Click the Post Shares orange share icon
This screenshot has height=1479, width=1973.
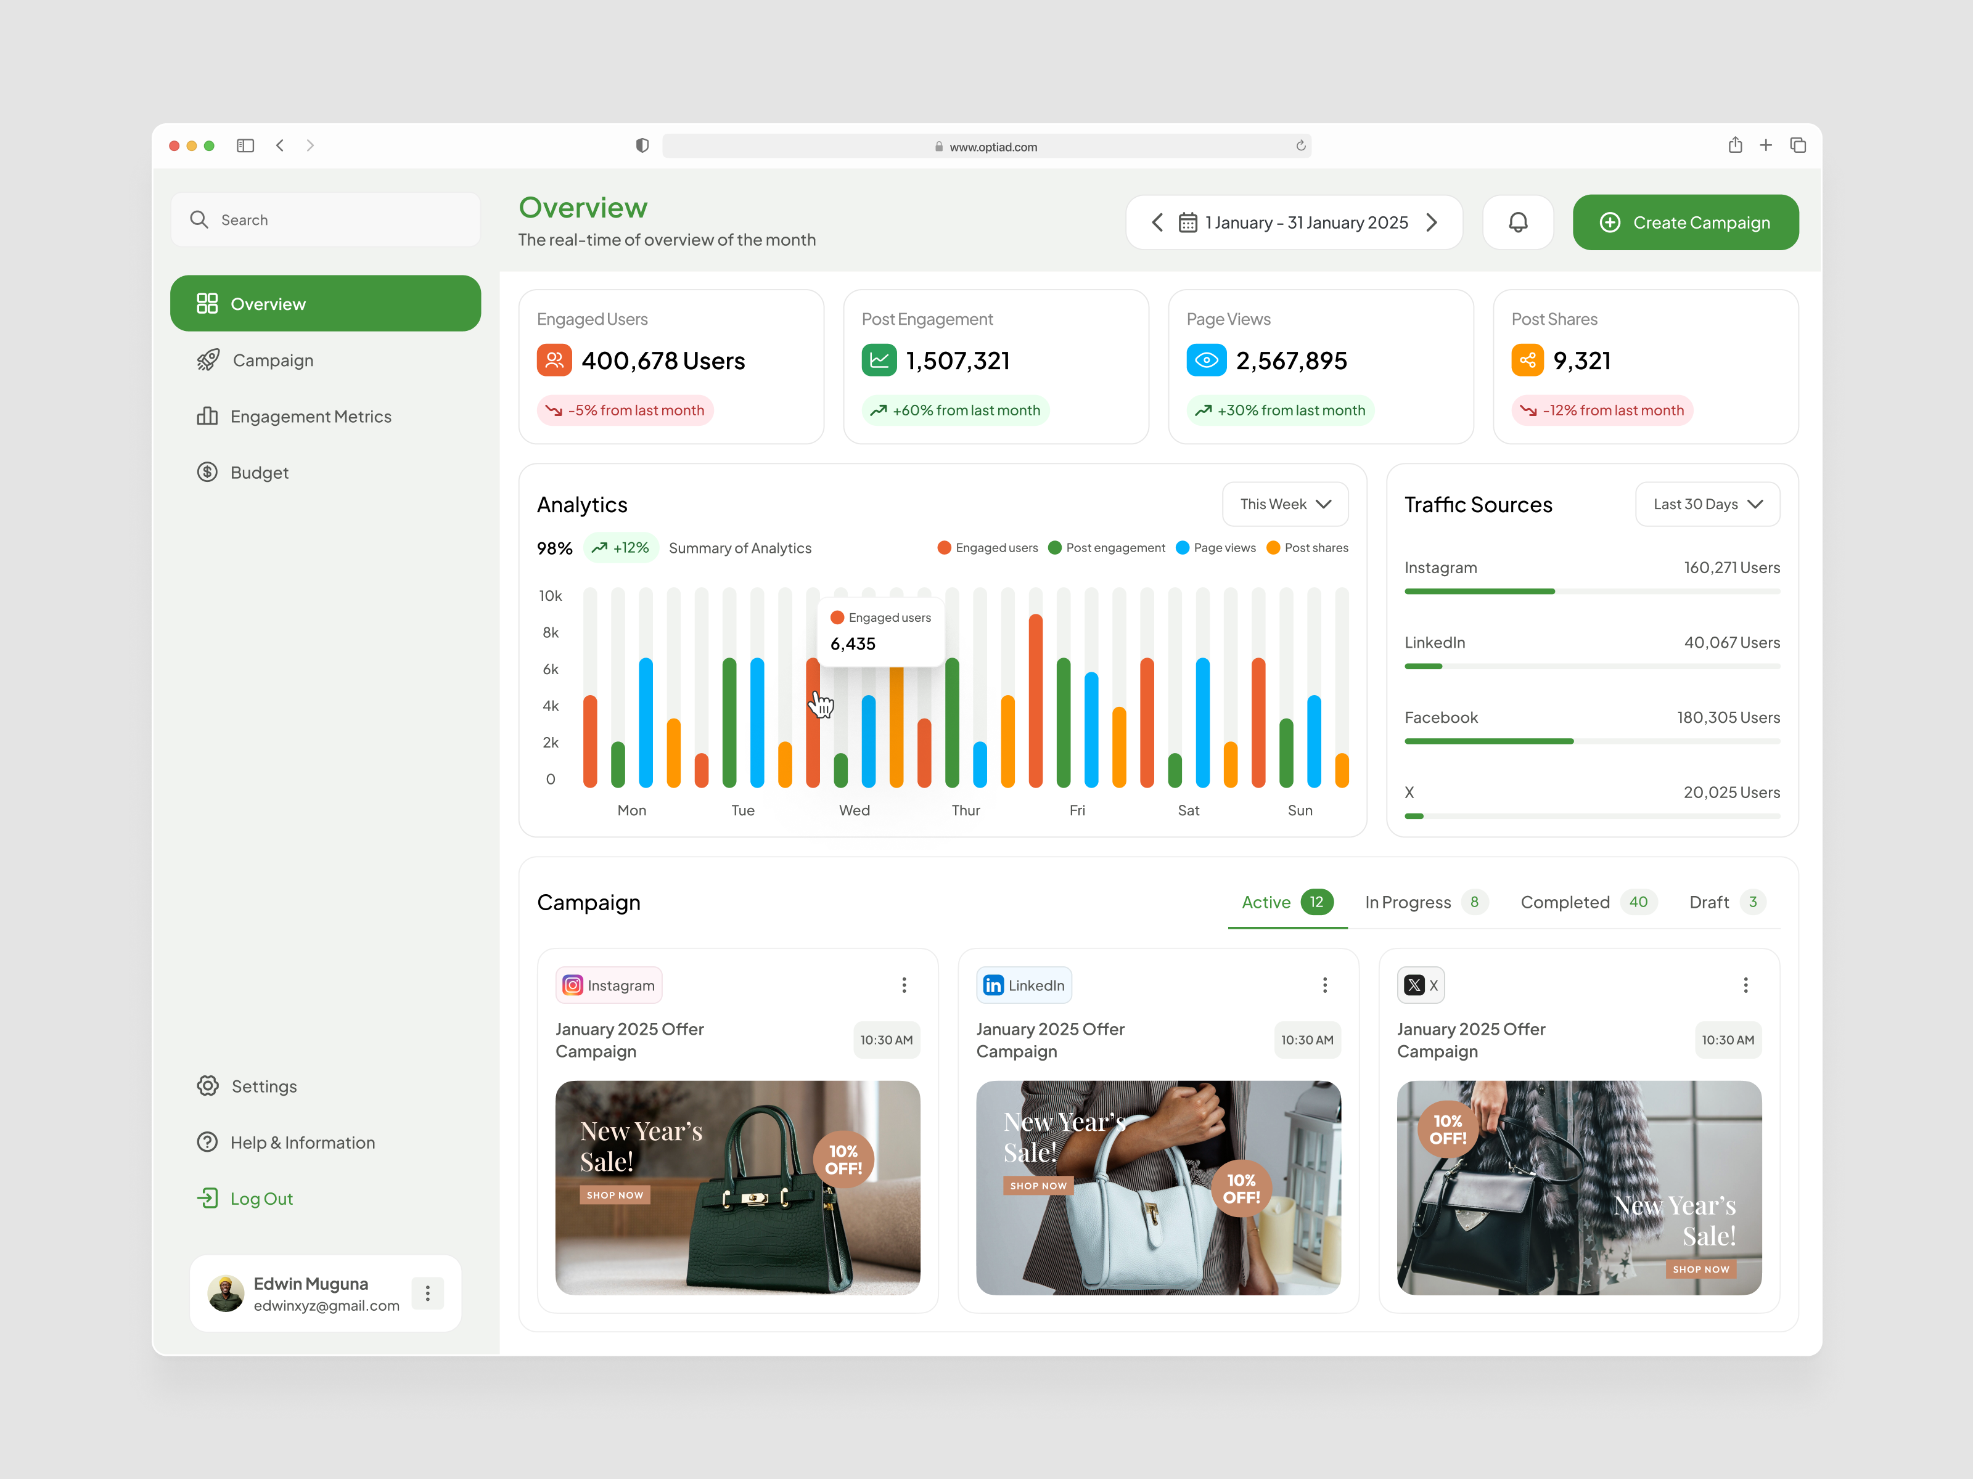point(1527,360)
